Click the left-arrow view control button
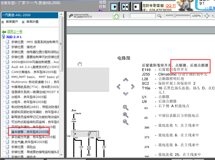Viewport: 215px width, 160px height. point(136,7)
